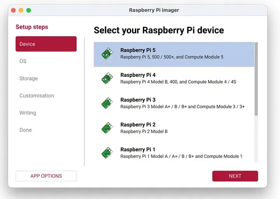Maximize window with the green button
Image resolution: width=280 pixels, height=199 pixels.
[x=28, y=11]
